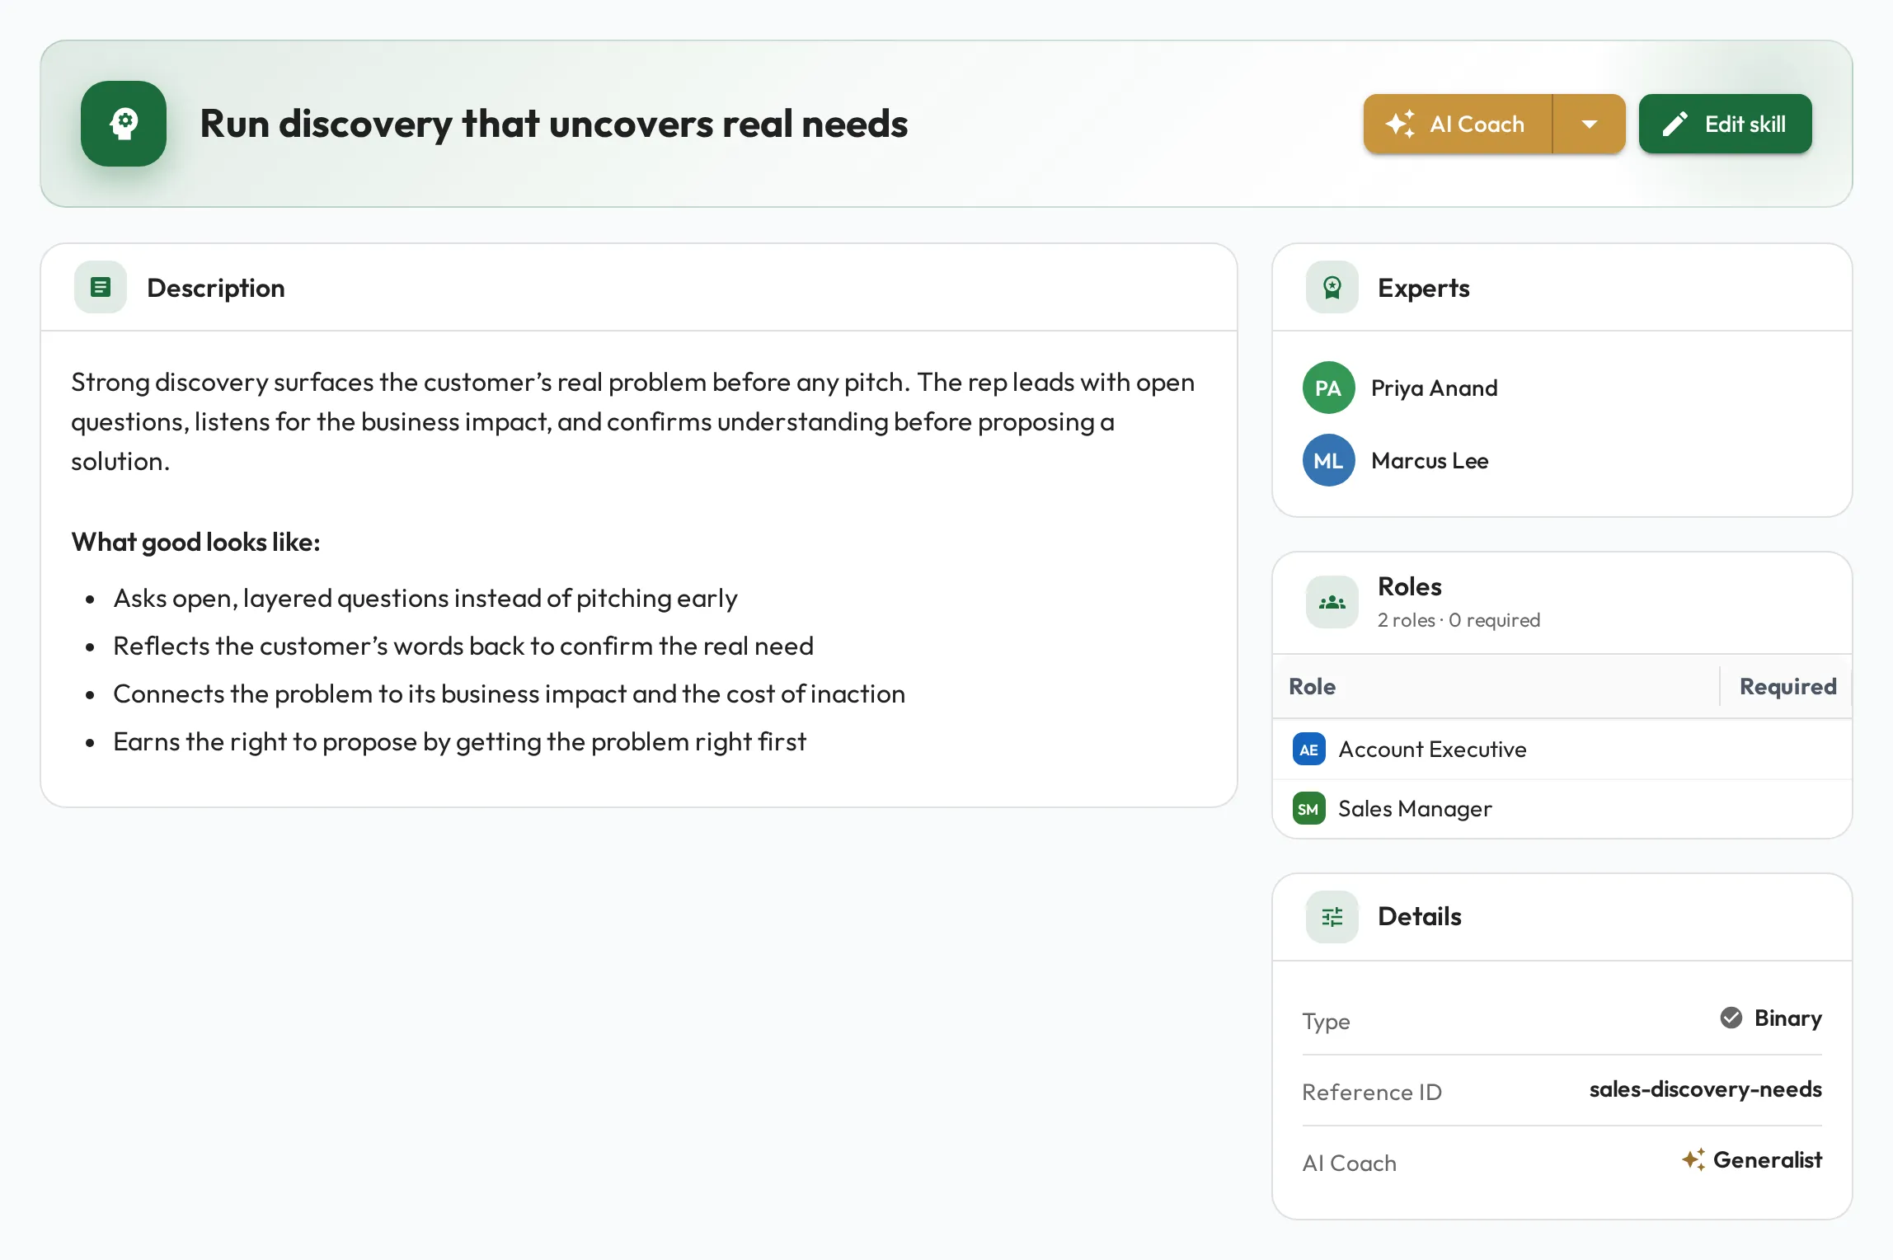Click the Binary type checkmark icon

click(1731, 1018)
